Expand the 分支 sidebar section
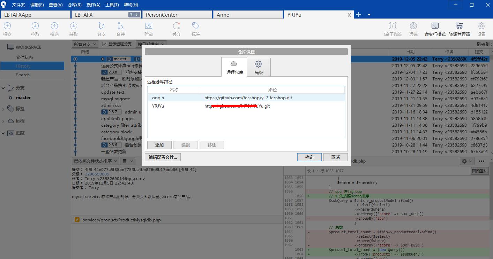The height and width of the screenshot is (259, 493). click(3, 88)
